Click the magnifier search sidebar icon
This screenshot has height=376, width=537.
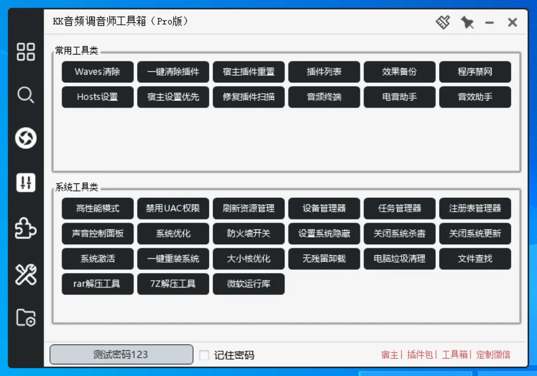[x=26, y=95]
